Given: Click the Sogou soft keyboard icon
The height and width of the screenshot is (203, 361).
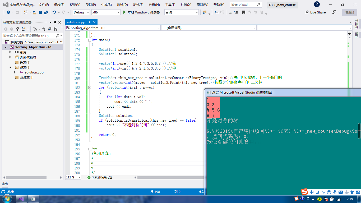Looking at the screenshot, I should coord(341,192).
